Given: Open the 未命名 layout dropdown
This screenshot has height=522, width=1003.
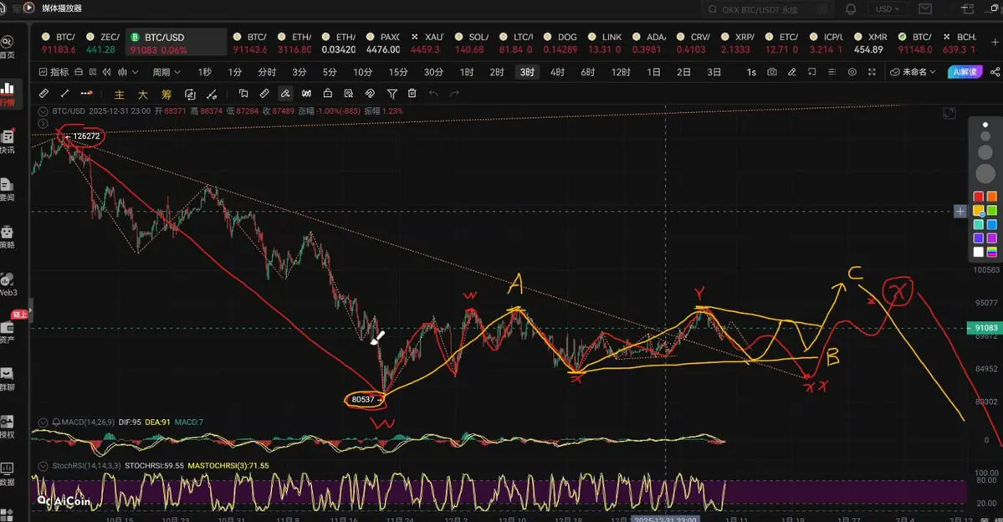Looking at the screenshot, I should click(x=913, y=72).
